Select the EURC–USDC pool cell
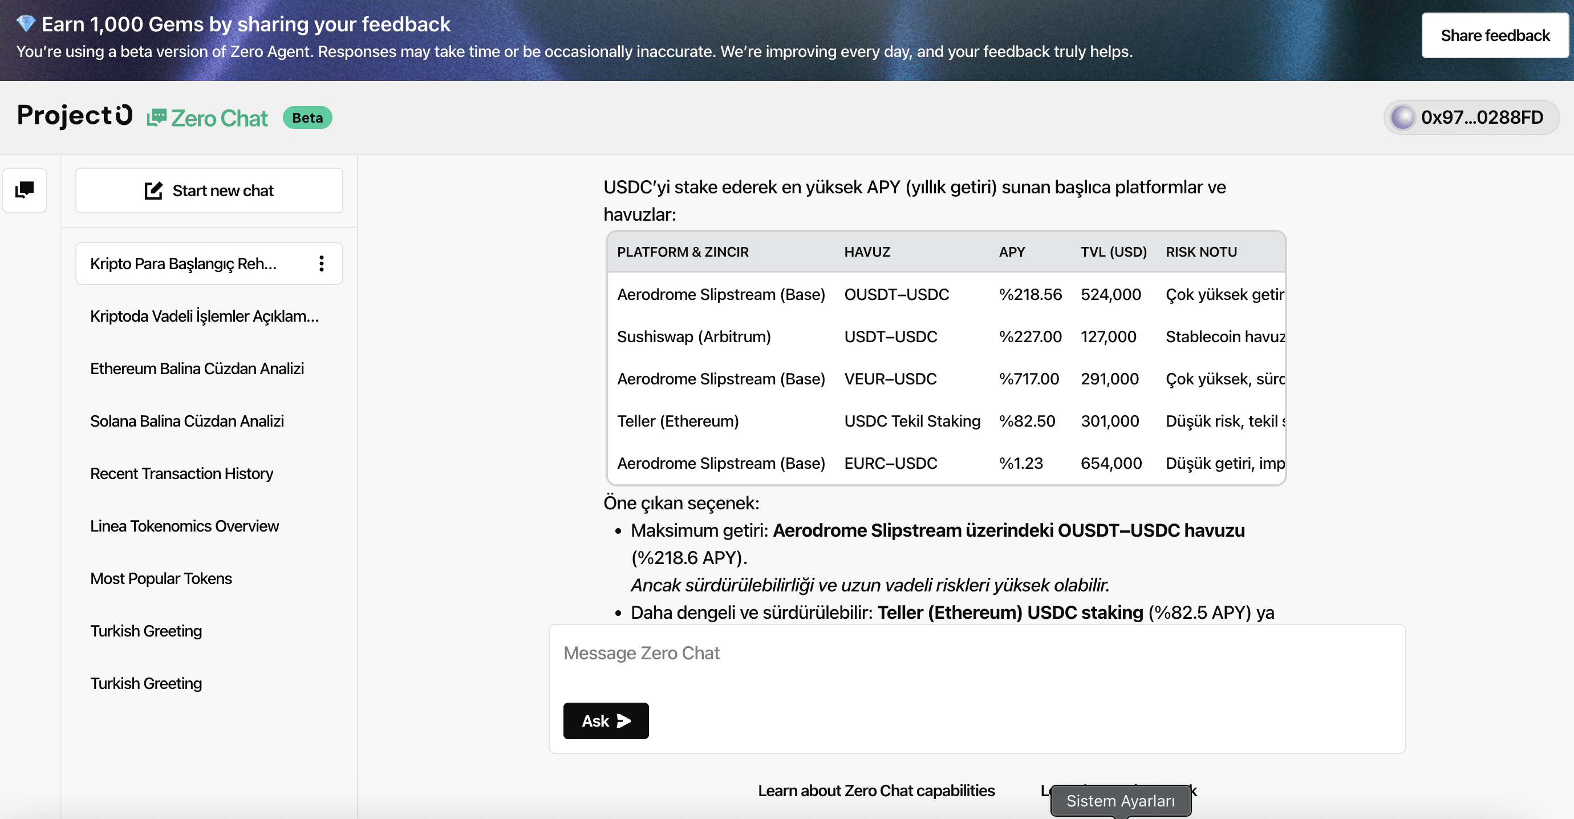The image size is (1574, 819). point(890,463)
